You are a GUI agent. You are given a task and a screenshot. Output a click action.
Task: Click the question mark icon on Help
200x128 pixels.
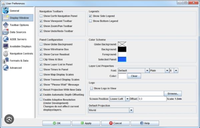(142, 123)
